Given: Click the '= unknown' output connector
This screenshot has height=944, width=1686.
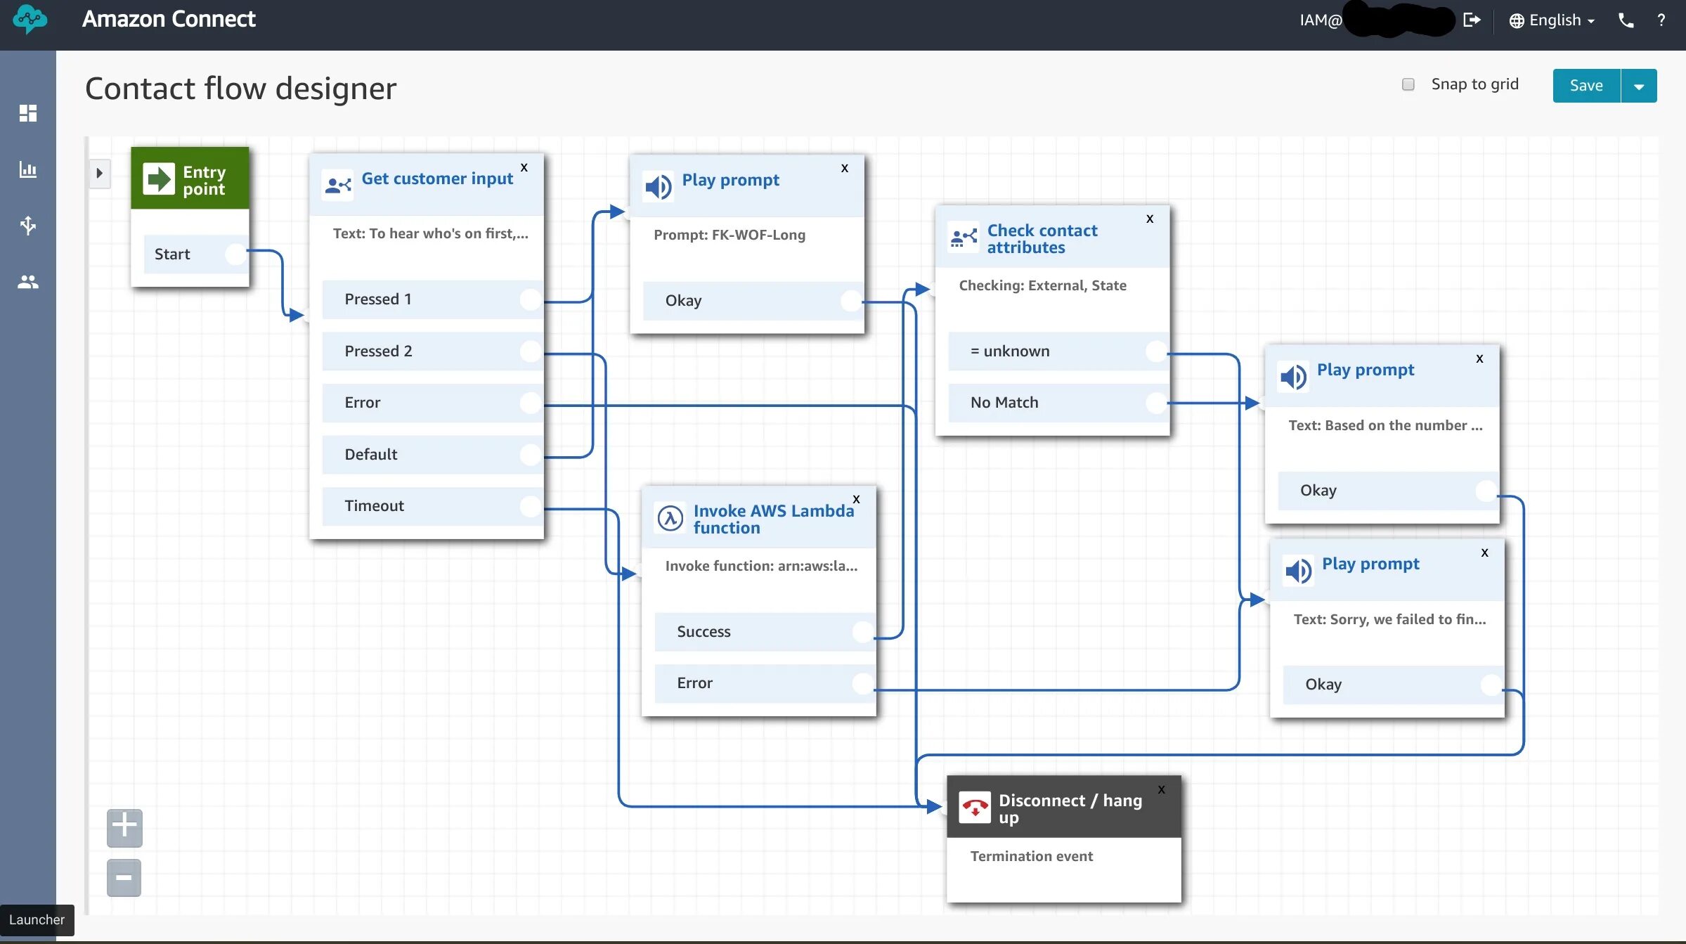Looking at the screenshot, I should point(1156,351).
